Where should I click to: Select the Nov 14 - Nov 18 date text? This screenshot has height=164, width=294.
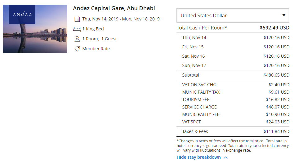coord(121,19)
